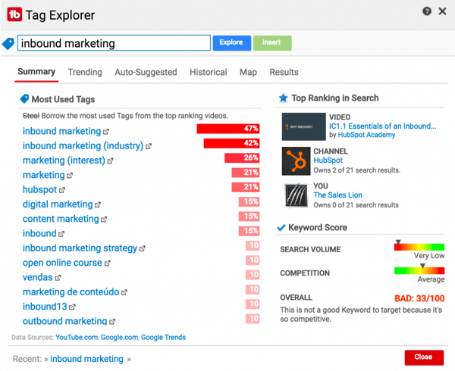Click The Sales Lion channel thumbnail
The height and width of the screenshot is (371, 455).
pyautogui.click(x=296, y=196)
